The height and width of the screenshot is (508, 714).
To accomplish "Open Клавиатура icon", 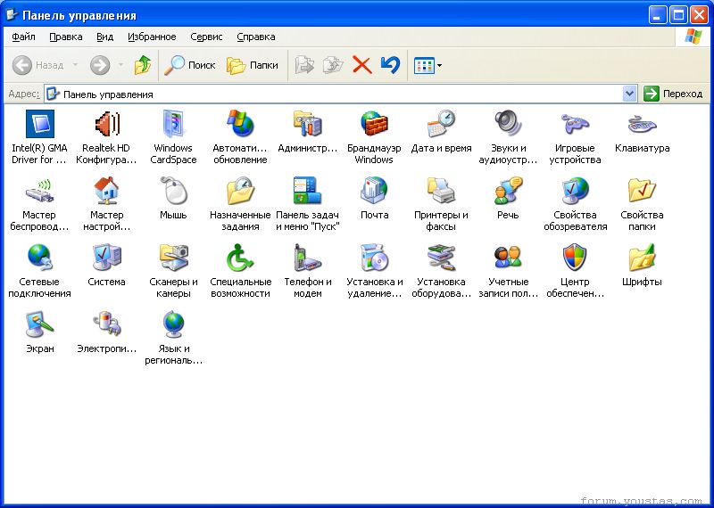I will (x=642, y=124).
